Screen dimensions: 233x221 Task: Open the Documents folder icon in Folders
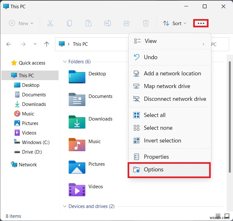pyautogui.click(x=77, y=99)
